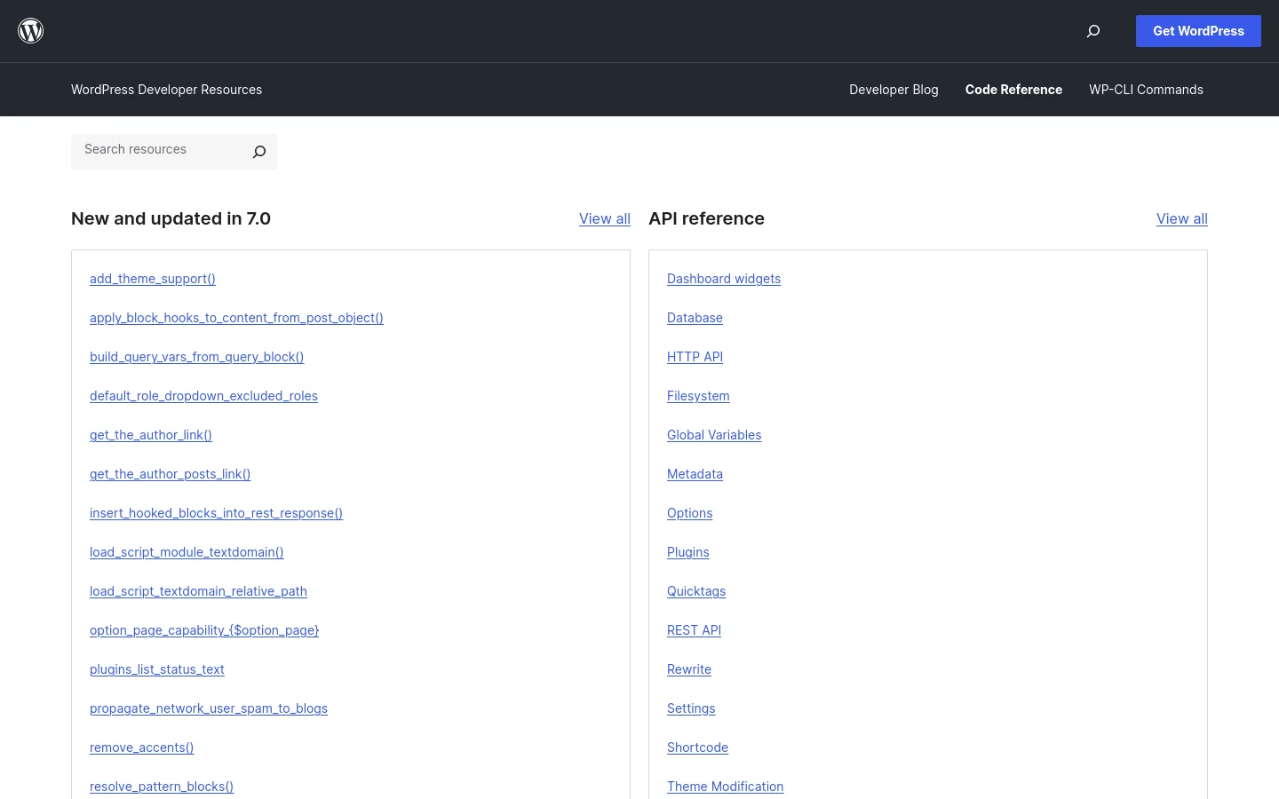Open add_theme_support() reference
The width and height of the screenshot is (1279, 799).
[153, 279]
